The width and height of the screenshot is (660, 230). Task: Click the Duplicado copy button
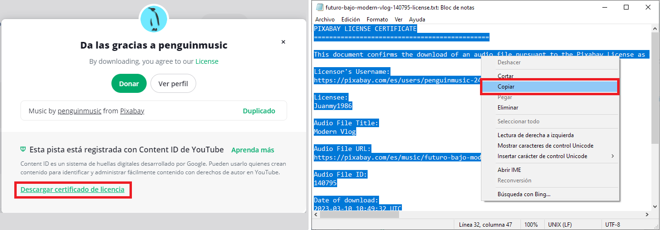(259, 110)
